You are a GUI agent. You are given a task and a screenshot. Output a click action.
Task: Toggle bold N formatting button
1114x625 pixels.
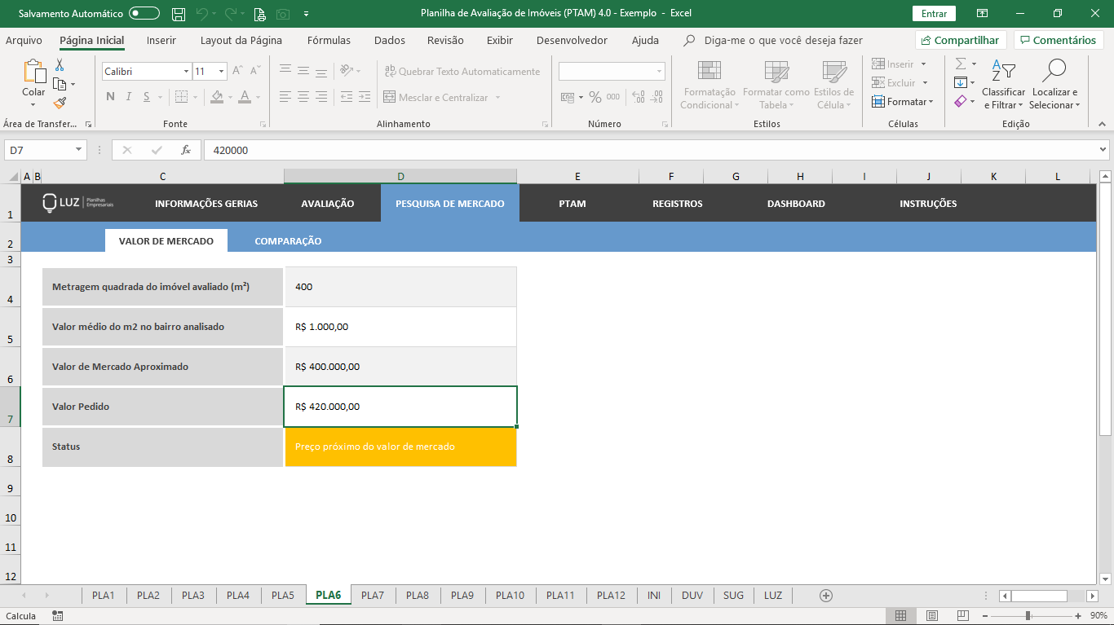click(x=110, y=97)
